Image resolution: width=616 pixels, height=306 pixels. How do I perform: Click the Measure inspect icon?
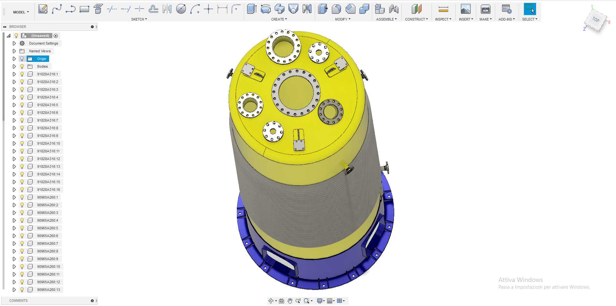(443, 9)
